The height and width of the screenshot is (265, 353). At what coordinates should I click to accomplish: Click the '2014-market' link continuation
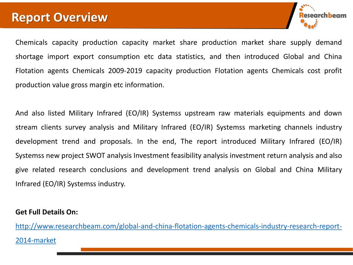point(36,240)
